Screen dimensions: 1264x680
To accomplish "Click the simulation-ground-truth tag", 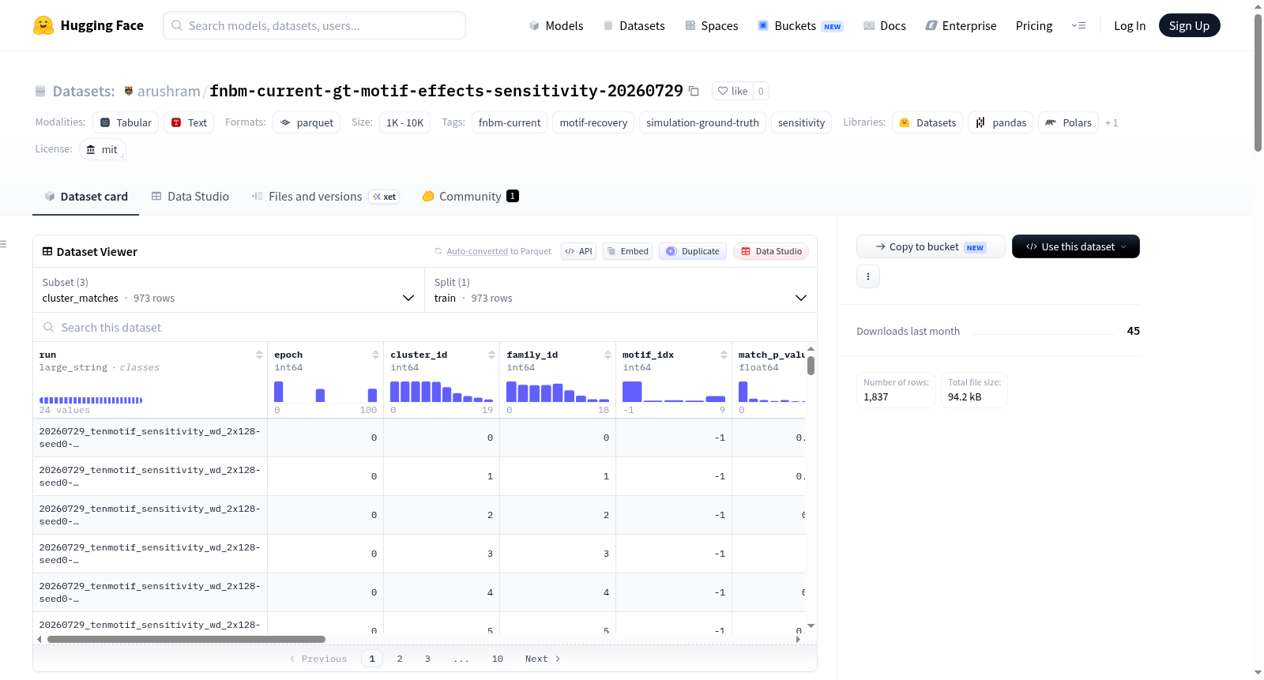I will [x=702, y=122].
